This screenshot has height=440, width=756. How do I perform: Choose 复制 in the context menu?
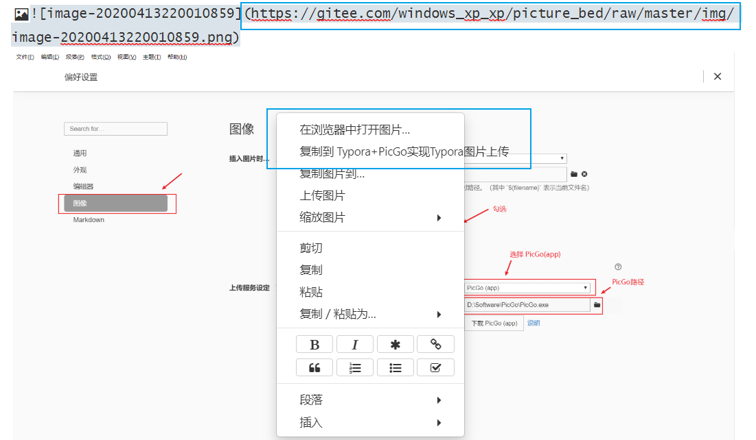pyautogui.click(x=311, y=270)
